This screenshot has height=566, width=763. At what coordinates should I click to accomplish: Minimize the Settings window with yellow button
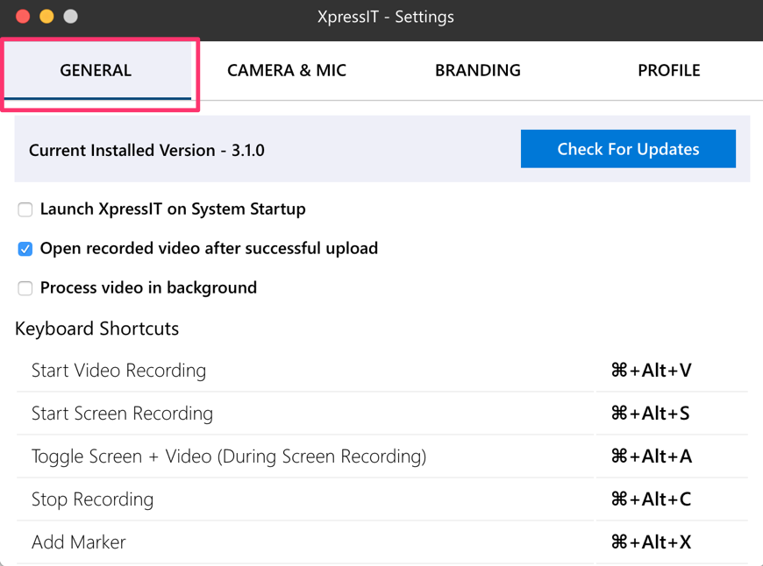[x=46, y=17]
